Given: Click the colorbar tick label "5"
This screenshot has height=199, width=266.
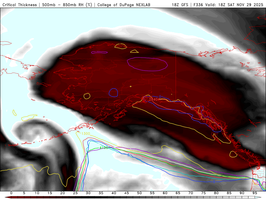Looking at the screenshot, I should [24, 193].
